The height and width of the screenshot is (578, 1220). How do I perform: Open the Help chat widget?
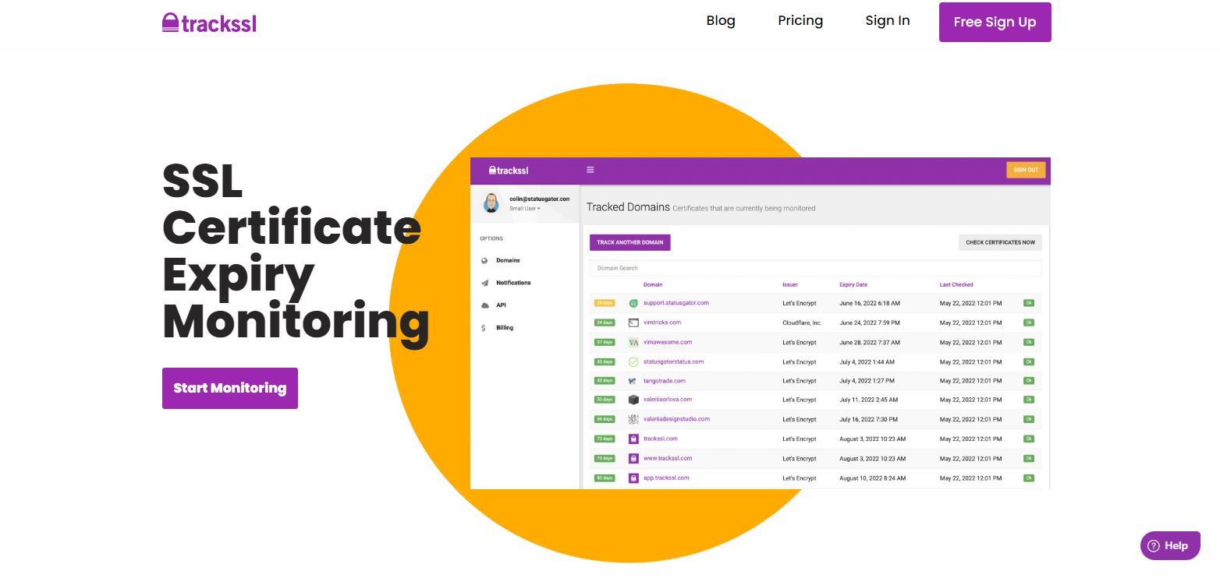coord(1170,545)
